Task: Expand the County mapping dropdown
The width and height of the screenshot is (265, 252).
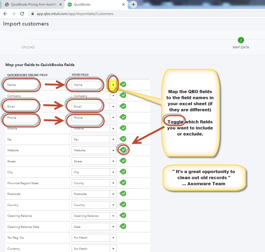Action: tap(113, 183)
